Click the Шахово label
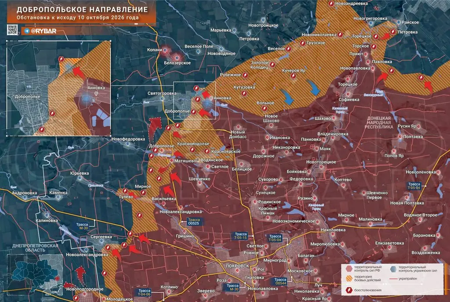 [x=323, y=119]
